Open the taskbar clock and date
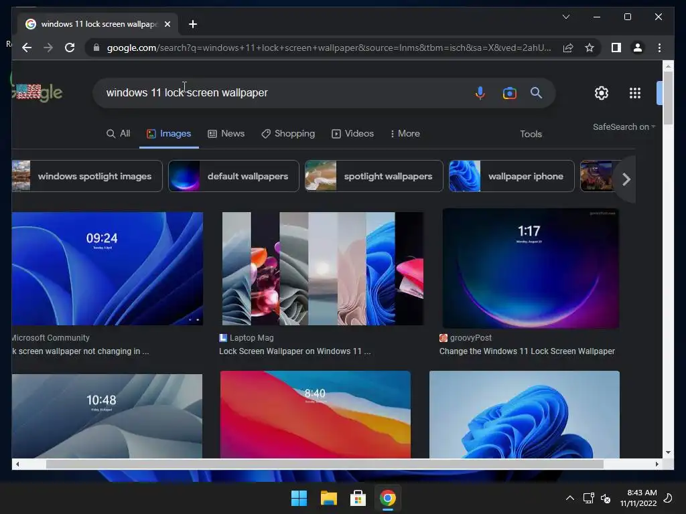The width and height of the screenshot is (686, 514). [638, 498]
